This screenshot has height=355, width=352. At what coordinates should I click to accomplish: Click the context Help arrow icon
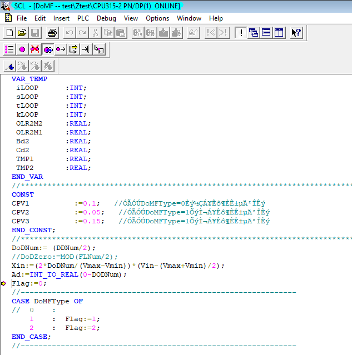pos(296,33)
